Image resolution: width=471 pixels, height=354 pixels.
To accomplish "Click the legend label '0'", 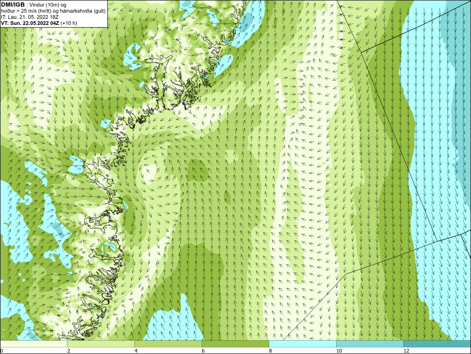I will (1, 351).
